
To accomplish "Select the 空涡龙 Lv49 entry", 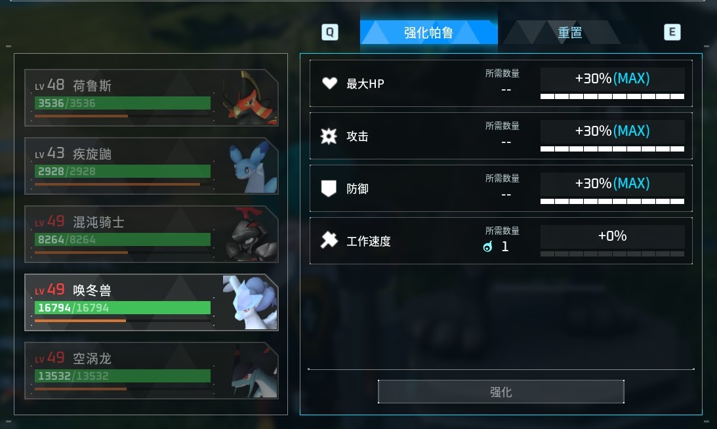I will 152,371.
